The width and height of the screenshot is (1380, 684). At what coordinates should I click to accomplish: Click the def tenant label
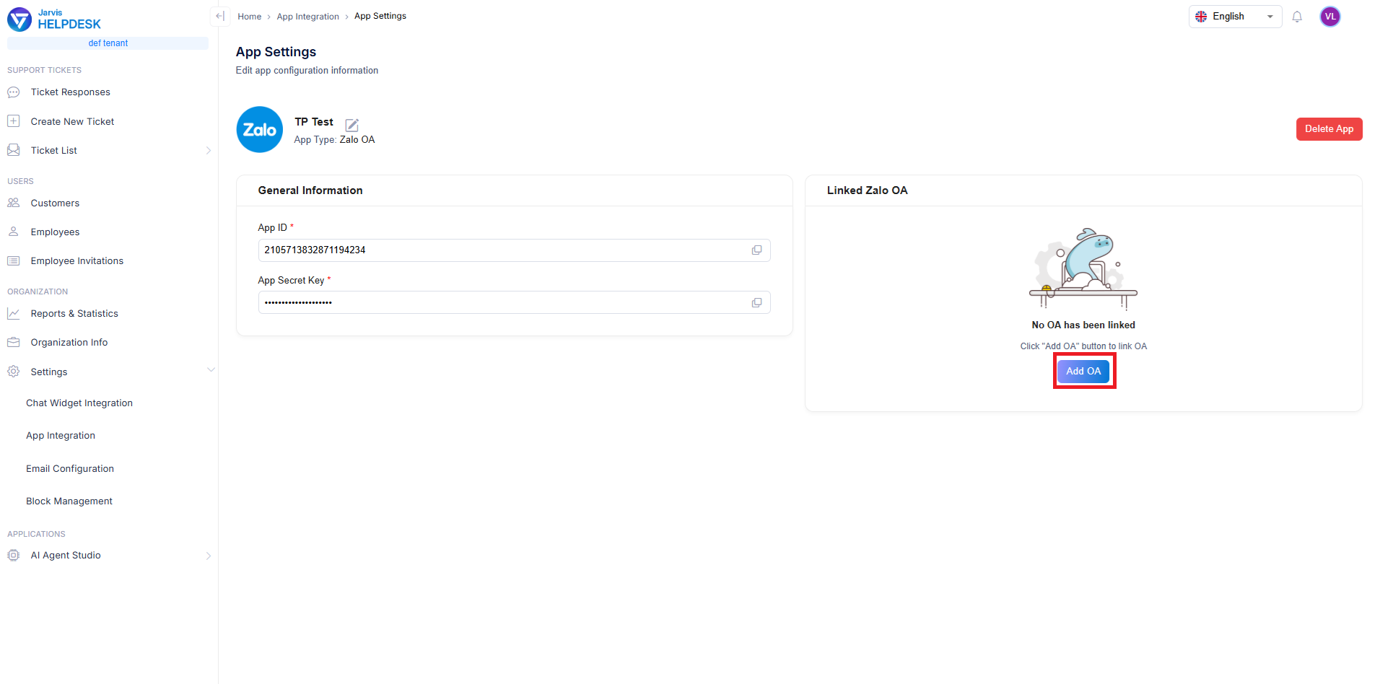[108, 43]
